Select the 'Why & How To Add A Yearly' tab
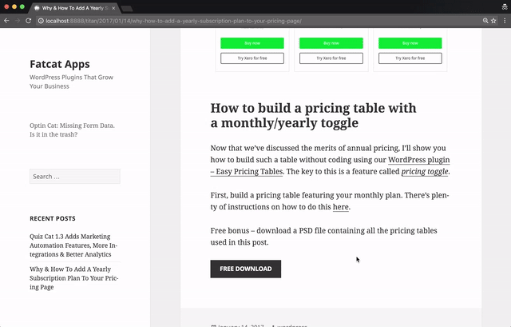511x327 pixels. (75, 6)
